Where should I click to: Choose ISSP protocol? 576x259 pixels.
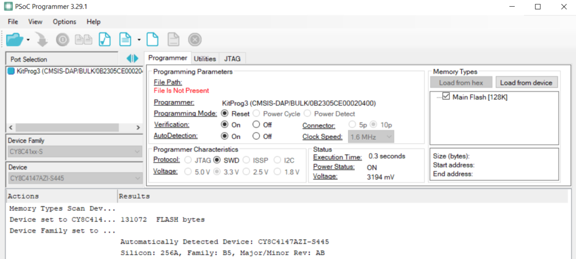click(x=246, y=160)
